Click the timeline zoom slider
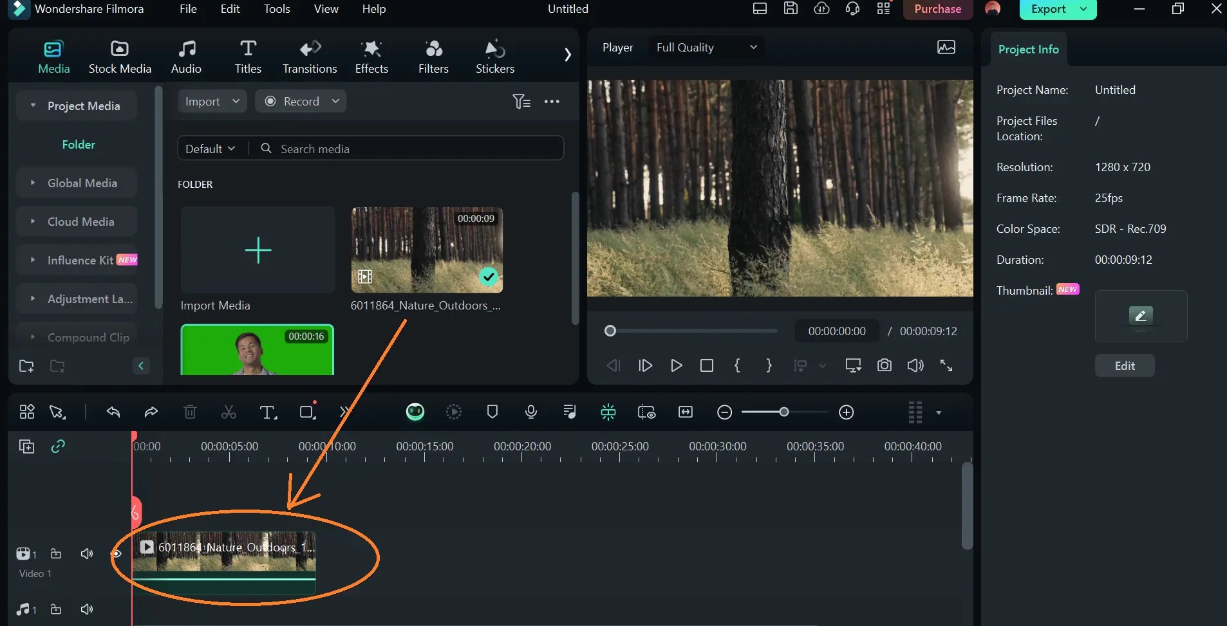The image size is (1227, 626). (785, 412)
